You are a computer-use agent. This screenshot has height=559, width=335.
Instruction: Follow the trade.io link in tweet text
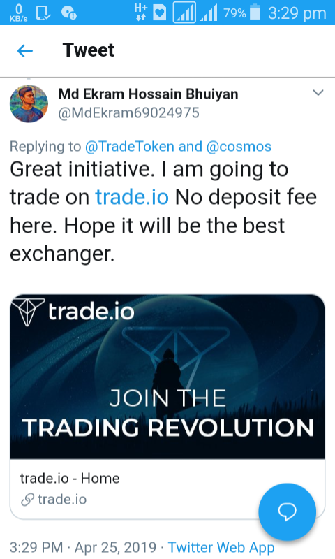pos(132,197)
